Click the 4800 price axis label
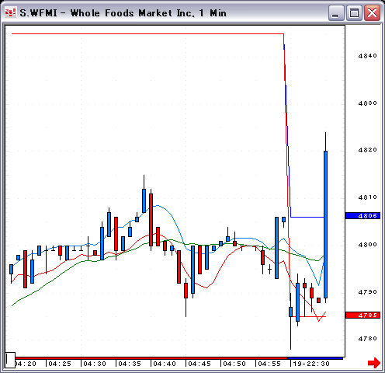Image resolution: width=385 pixels, height=373 pixels. pyautogui.click(x=368, y=245)
